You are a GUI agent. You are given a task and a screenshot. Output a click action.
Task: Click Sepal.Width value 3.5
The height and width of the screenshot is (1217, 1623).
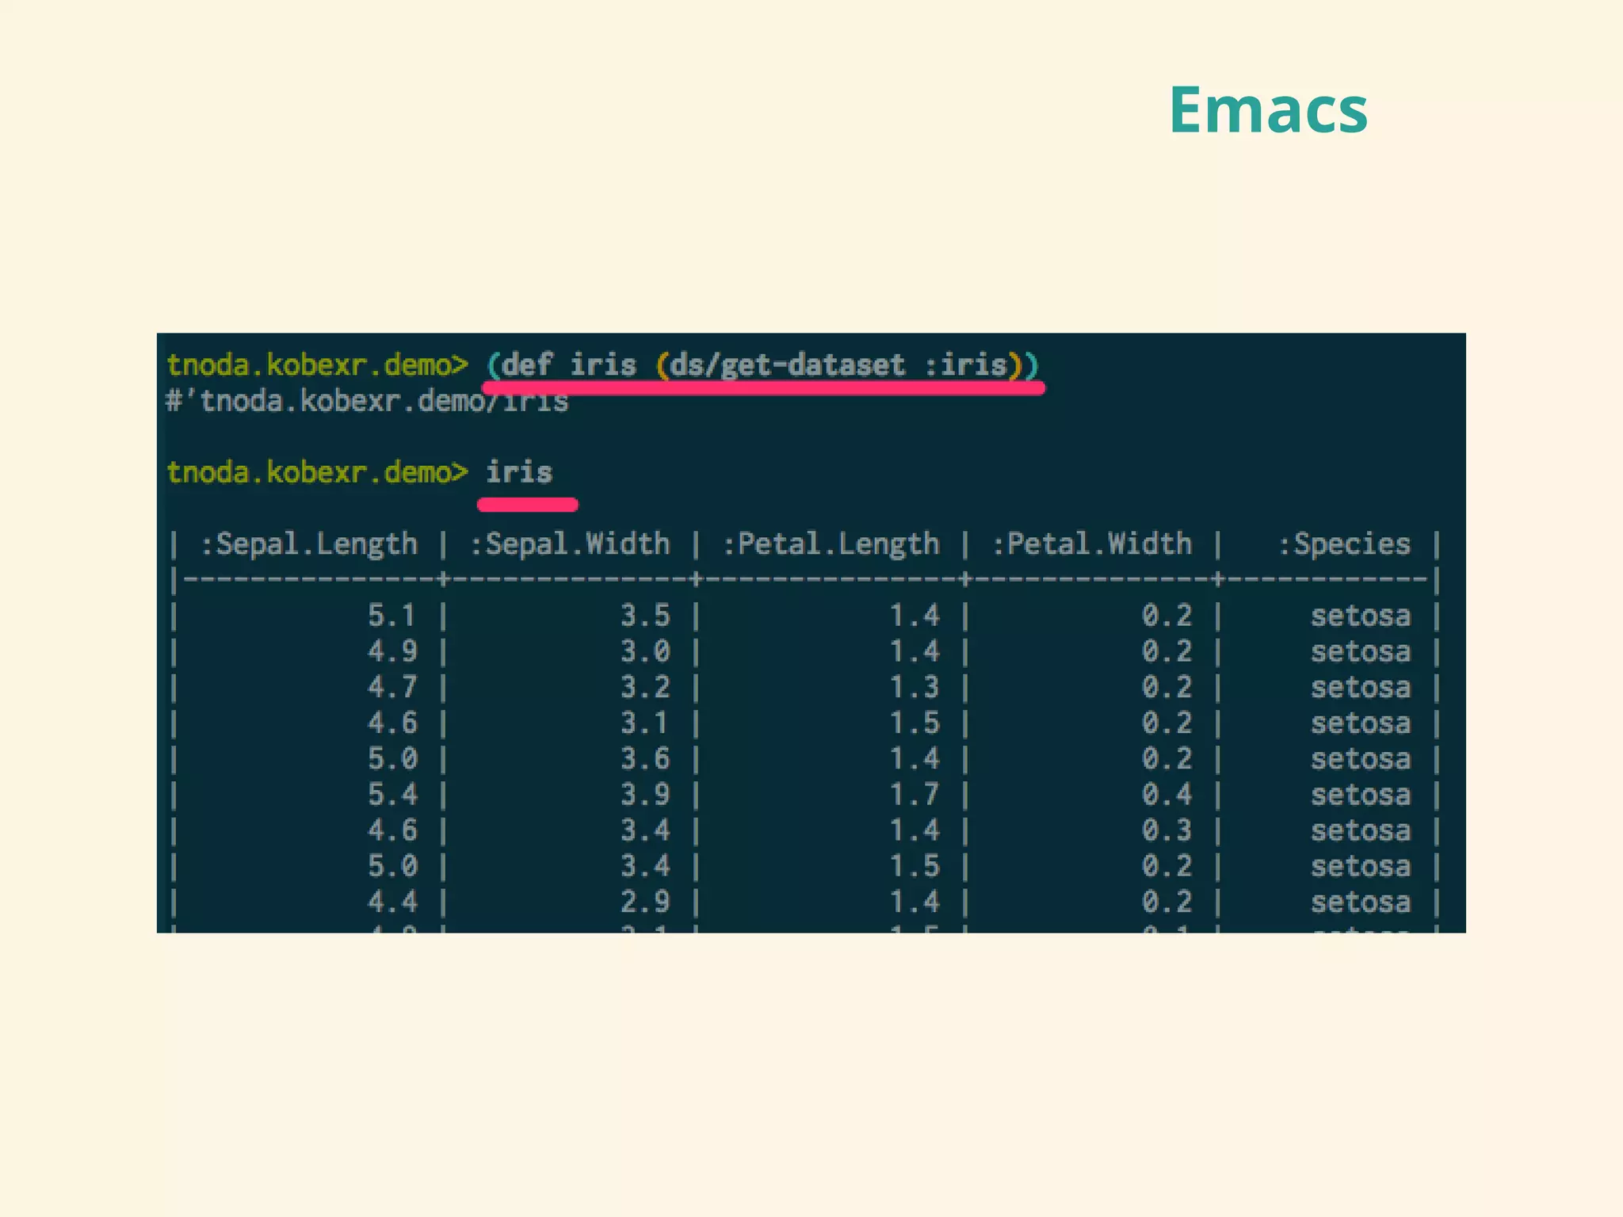pos(645,616)
